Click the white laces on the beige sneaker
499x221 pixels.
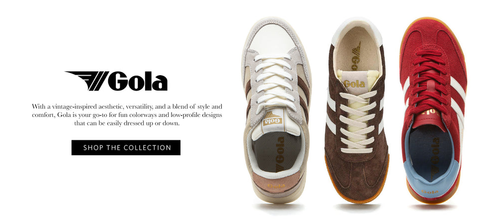tap(274, 81)
